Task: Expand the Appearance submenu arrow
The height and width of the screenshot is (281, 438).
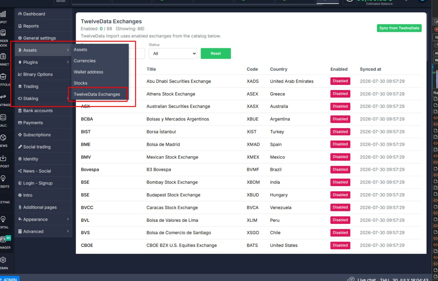Action: click(x=68, y=219)
